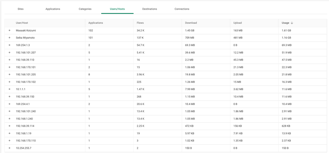Click the 481 MB upload value
The height and width of the screenshot is (153, 329).
(238, 38)
